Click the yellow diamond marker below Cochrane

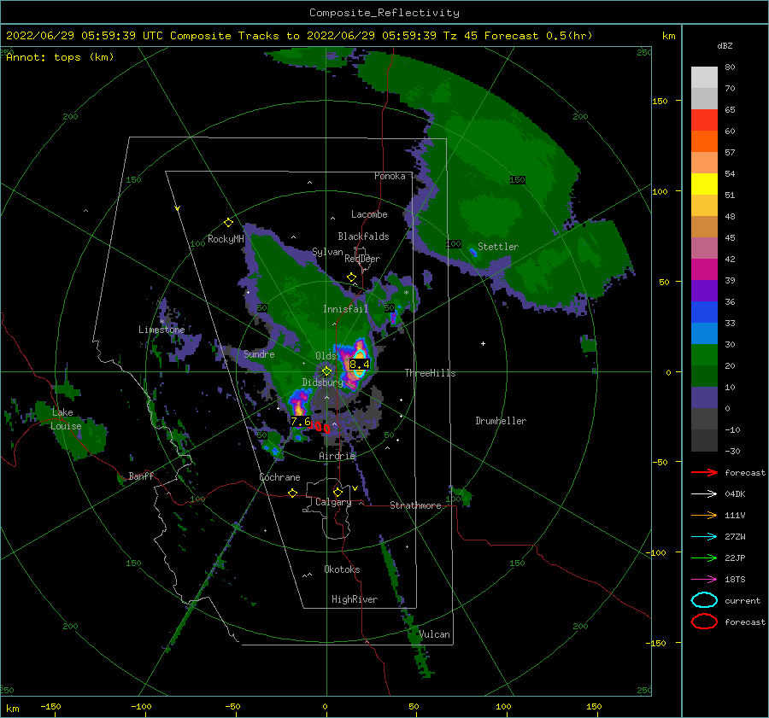click(293, 493)
